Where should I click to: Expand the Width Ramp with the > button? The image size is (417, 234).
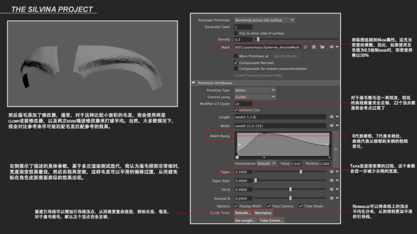336,149
